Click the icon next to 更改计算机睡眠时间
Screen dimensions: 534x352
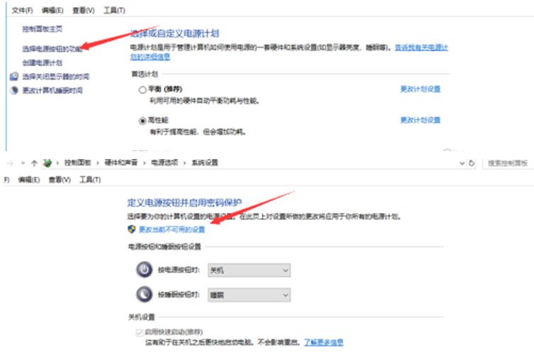(x=14, y=90)
